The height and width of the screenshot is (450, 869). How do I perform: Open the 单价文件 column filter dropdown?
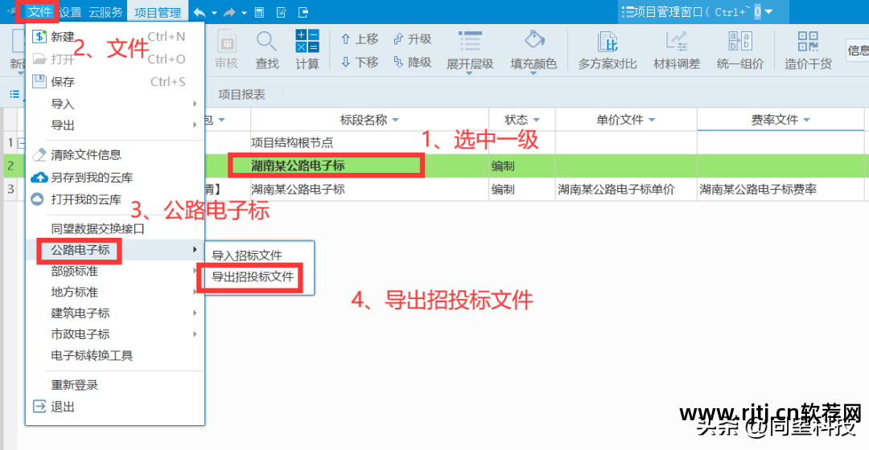[x=652, y=120]
